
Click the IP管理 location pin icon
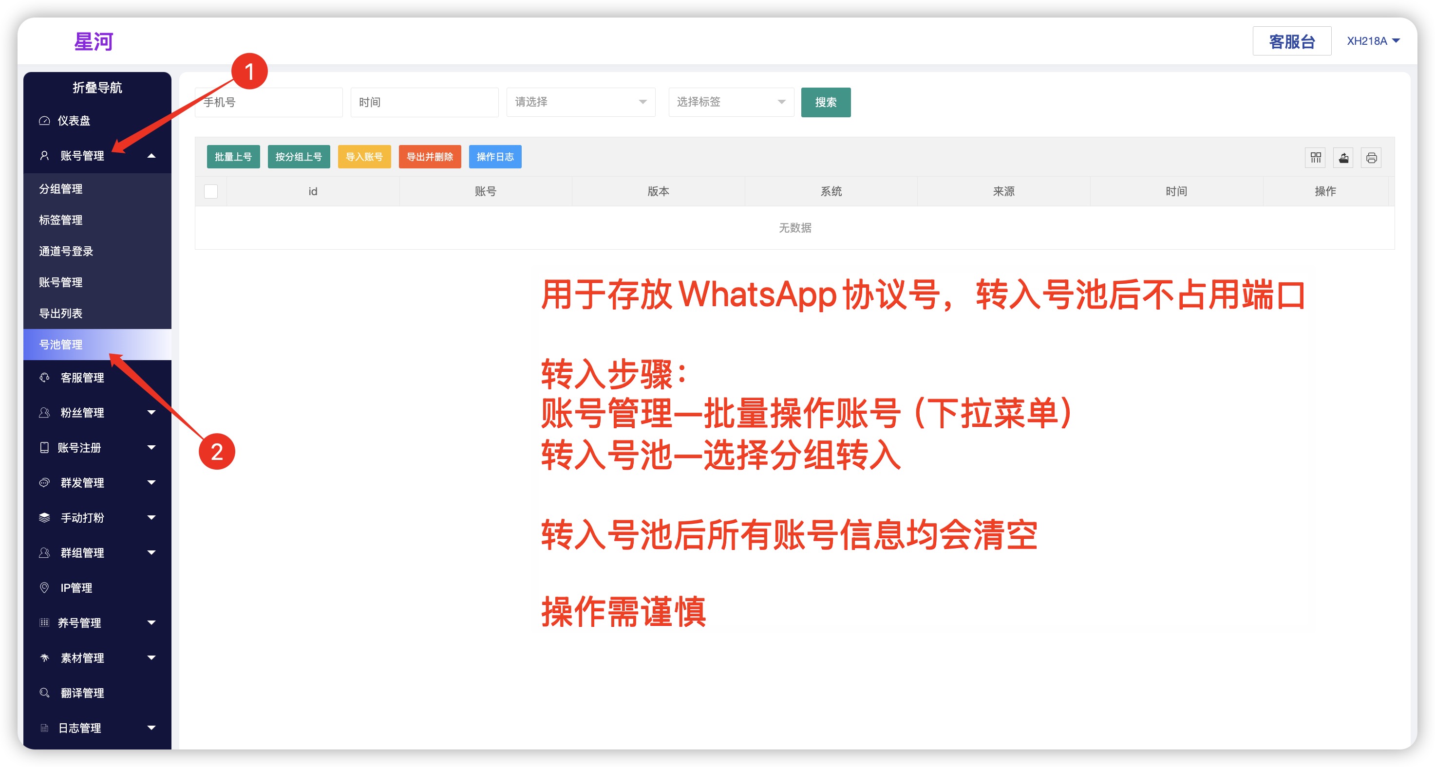pyautogui.click(x=44, y=587)
